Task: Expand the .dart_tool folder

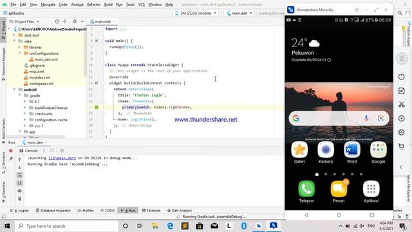Action: 14,35
